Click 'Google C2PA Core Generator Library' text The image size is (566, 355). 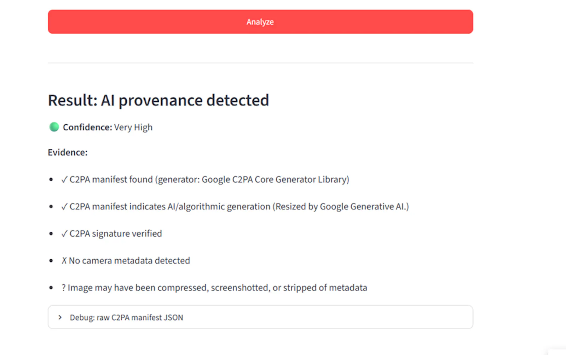point(274,179)
